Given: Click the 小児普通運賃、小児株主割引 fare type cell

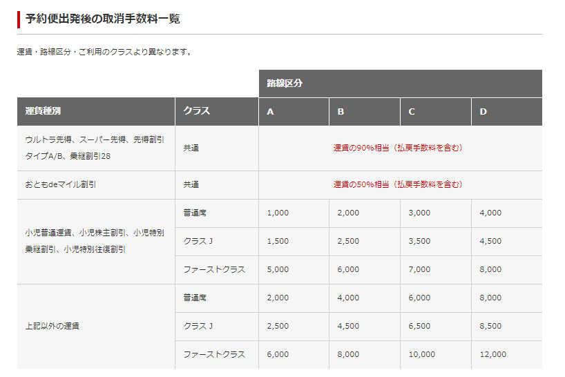Looking at the screenshot, I should [96, 242].
